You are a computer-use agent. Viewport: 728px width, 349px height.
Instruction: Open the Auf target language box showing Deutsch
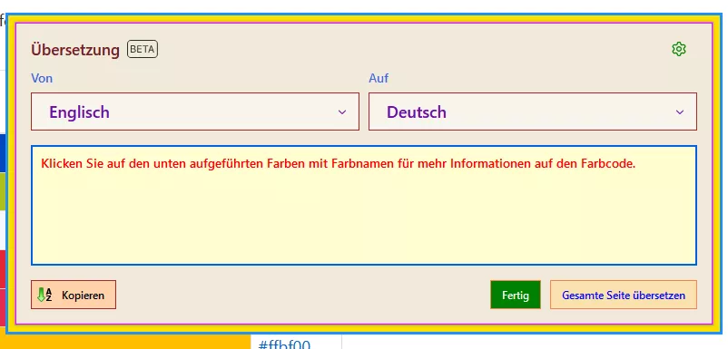[533, 111]
